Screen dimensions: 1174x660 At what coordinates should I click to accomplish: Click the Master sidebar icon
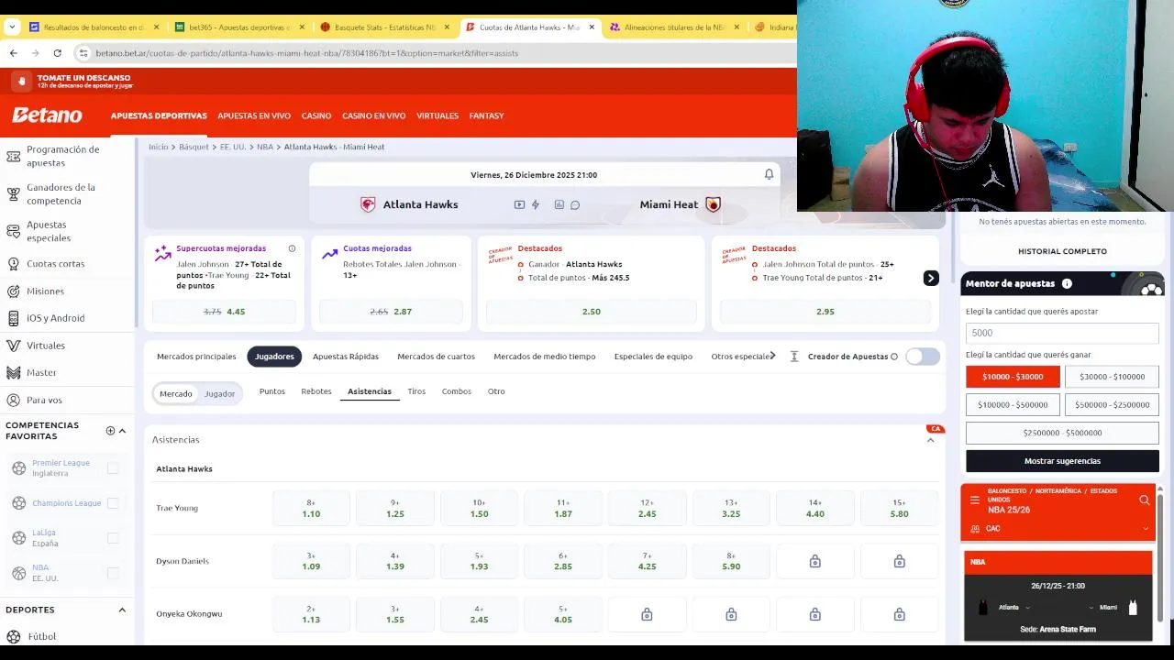pos(13,373)
